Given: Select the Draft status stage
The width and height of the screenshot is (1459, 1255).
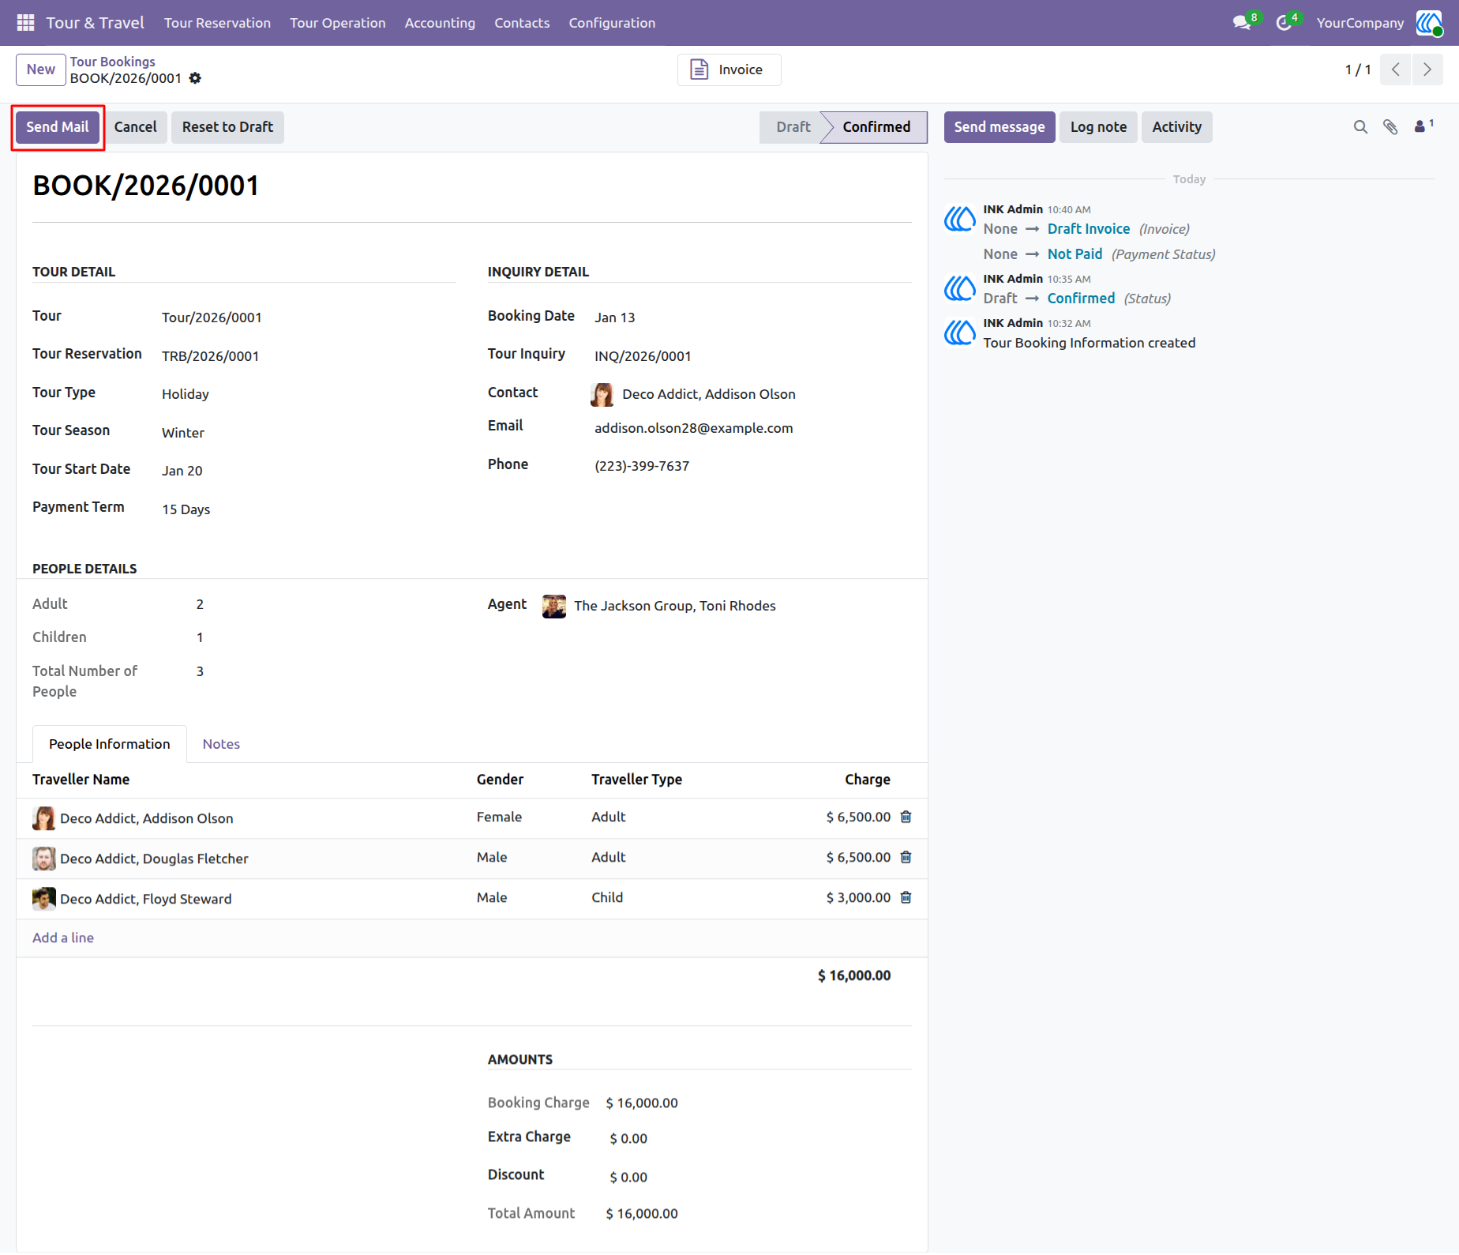Looking at the screenshot, I should click(792, 127).
